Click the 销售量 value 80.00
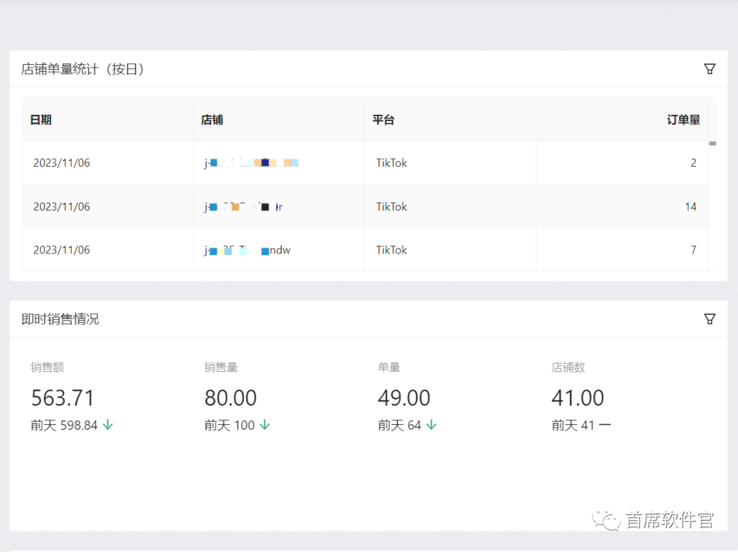 pos(230,398)
